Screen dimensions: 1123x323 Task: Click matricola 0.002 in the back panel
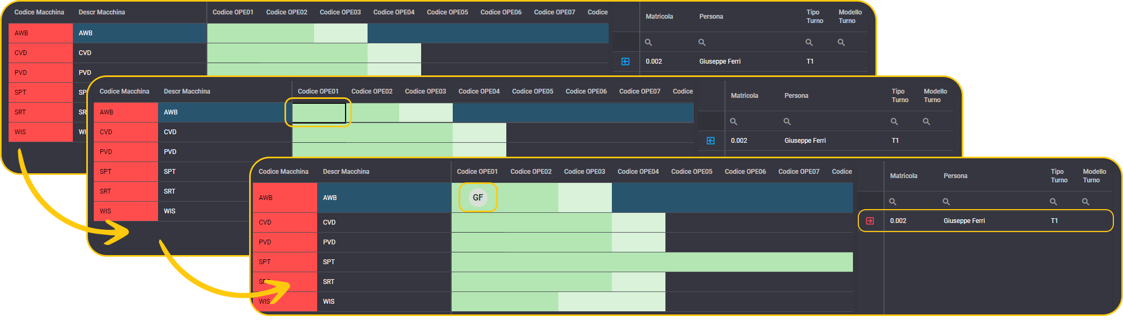[654, 61]
